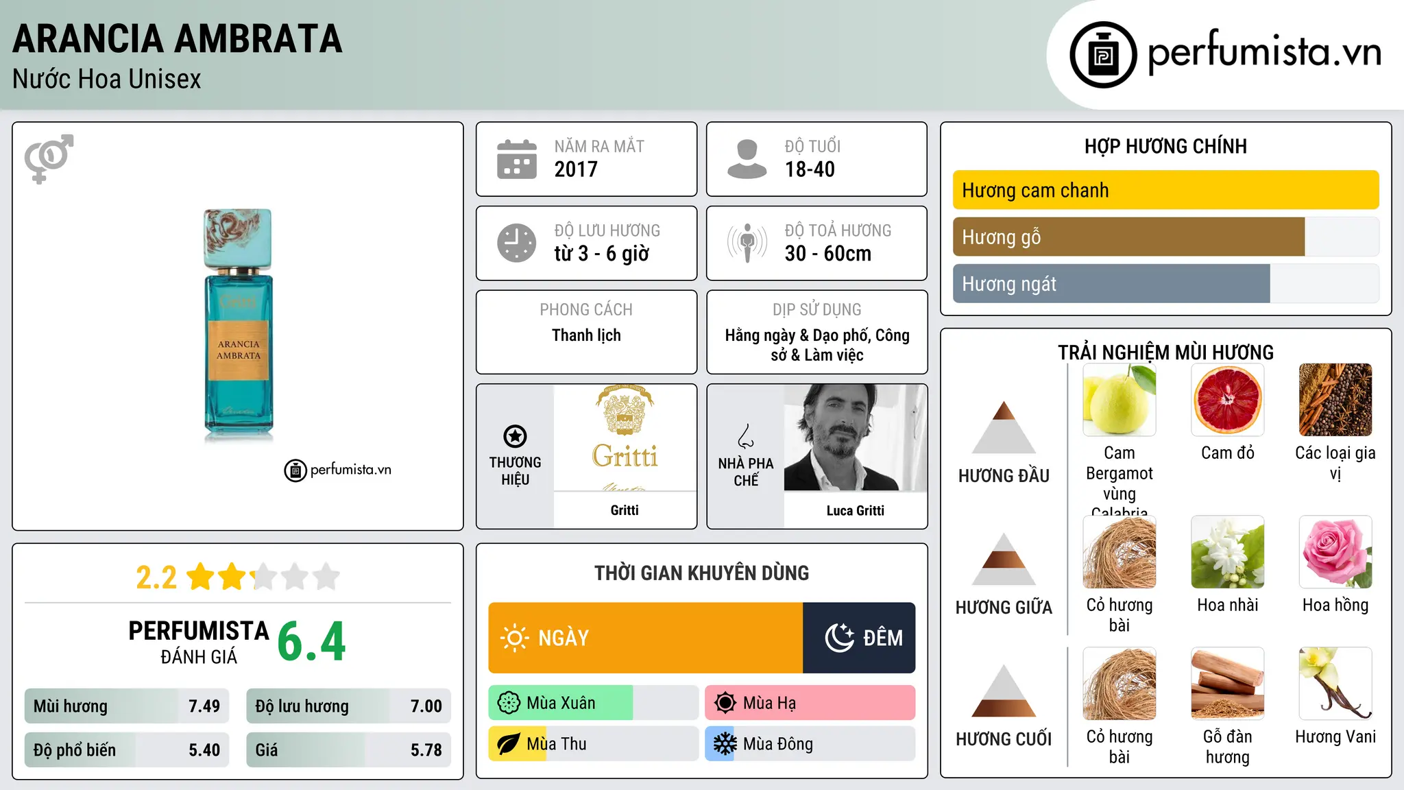Click the calendar icon beside Năm ra mắt
Image resolution: width=1404 pixels, height=790 pixels.
point(517,159)
